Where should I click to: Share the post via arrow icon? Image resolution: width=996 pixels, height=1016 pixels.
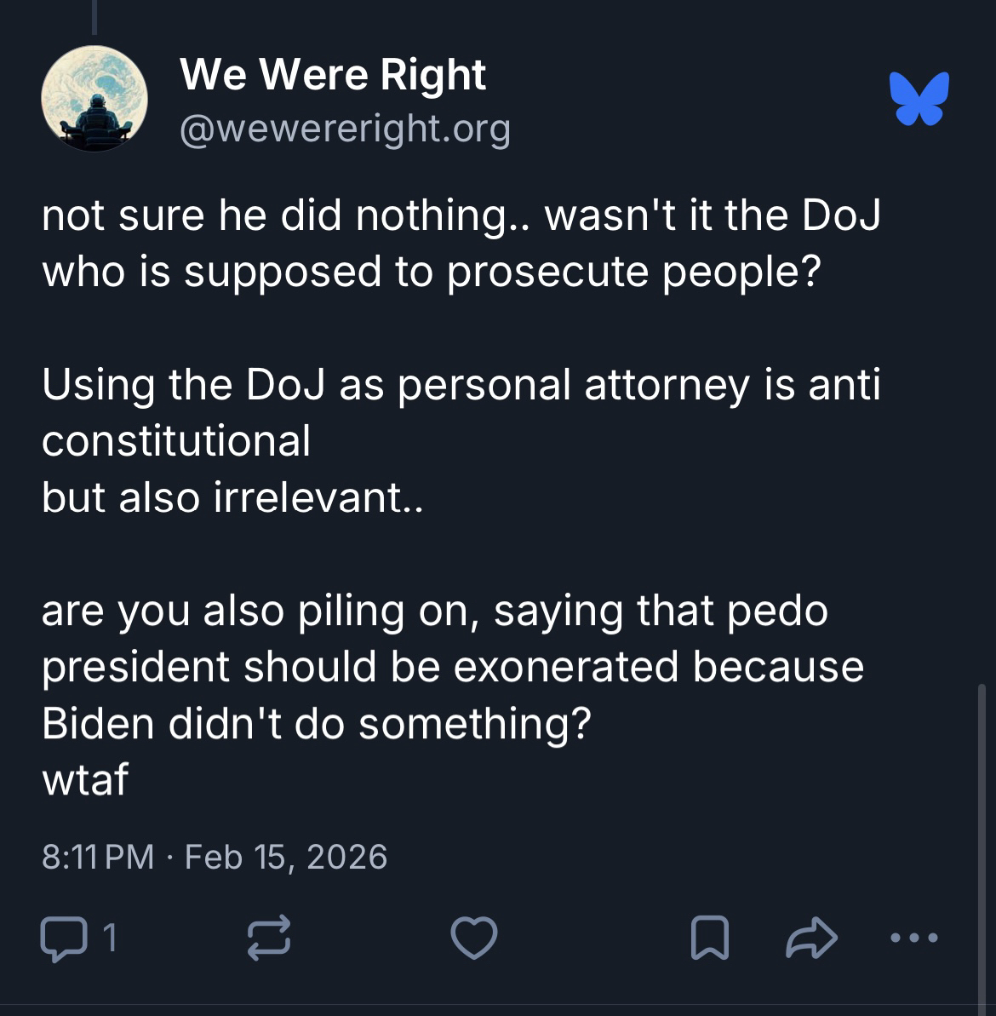pyautogui.click(x=811, y=939)
